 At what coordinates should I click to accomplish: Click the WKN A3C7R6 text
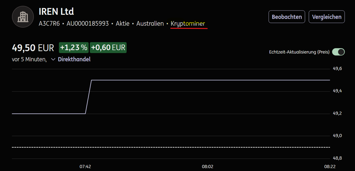click(x=49, y=24)
